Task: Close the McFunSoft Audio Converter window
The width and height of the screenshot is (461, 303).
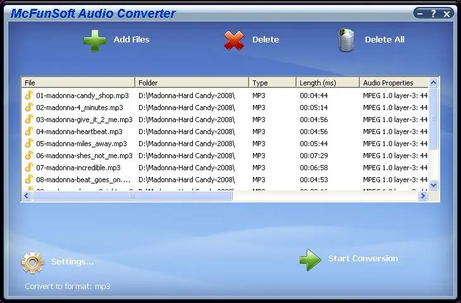Action: (x=446, y=14)
